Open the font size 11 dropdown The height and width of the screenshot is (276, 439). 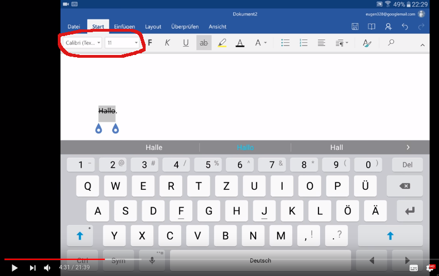pyautogui.click(x=122, y=43)
